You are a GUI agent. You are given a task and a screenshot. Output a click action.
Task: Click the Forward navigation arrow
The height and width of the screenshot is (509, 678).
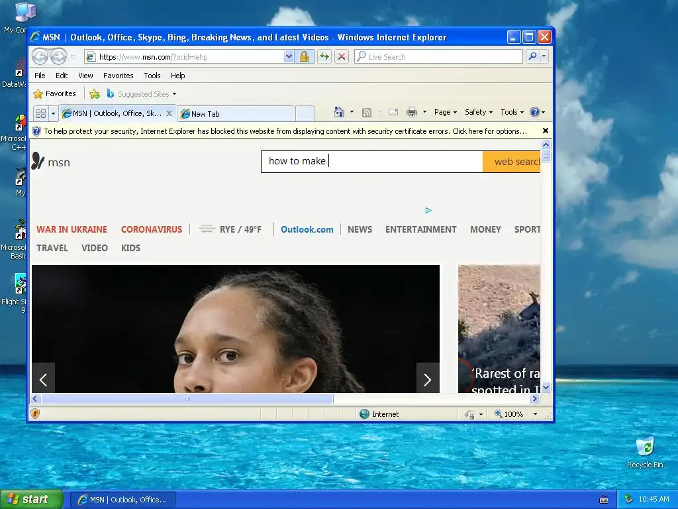tap(58, 56)
